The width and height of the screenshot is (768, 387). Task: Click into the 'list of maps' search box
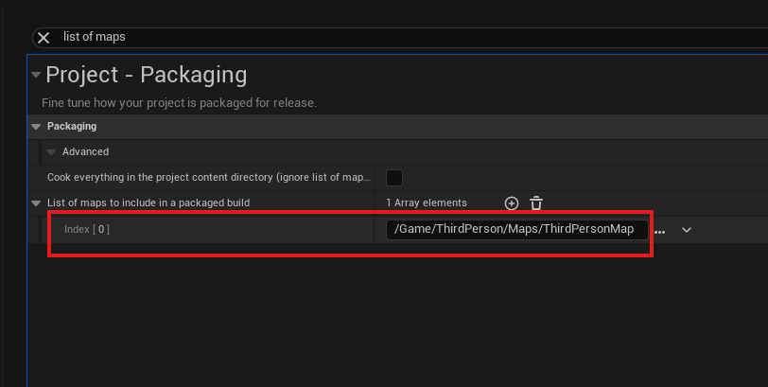(x=378, y=37)
